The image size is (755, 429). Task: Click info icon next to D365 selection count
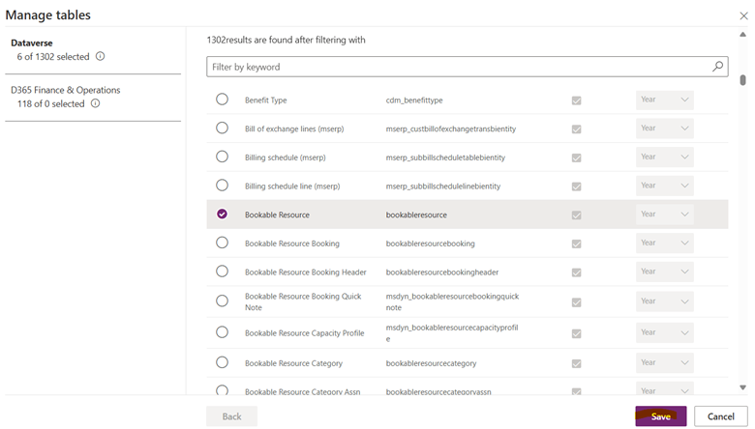pos(95,103)
